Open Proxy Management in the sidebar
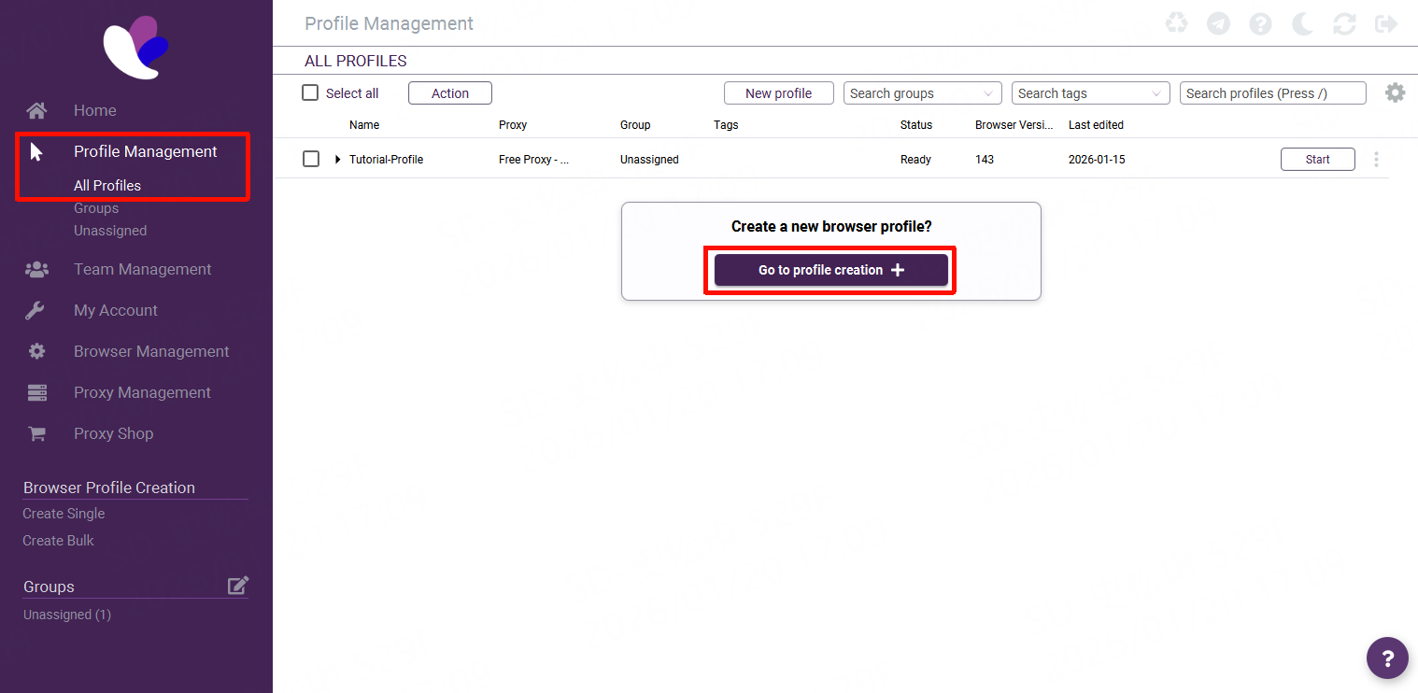Screen dimensions: 1418x693 142,392
